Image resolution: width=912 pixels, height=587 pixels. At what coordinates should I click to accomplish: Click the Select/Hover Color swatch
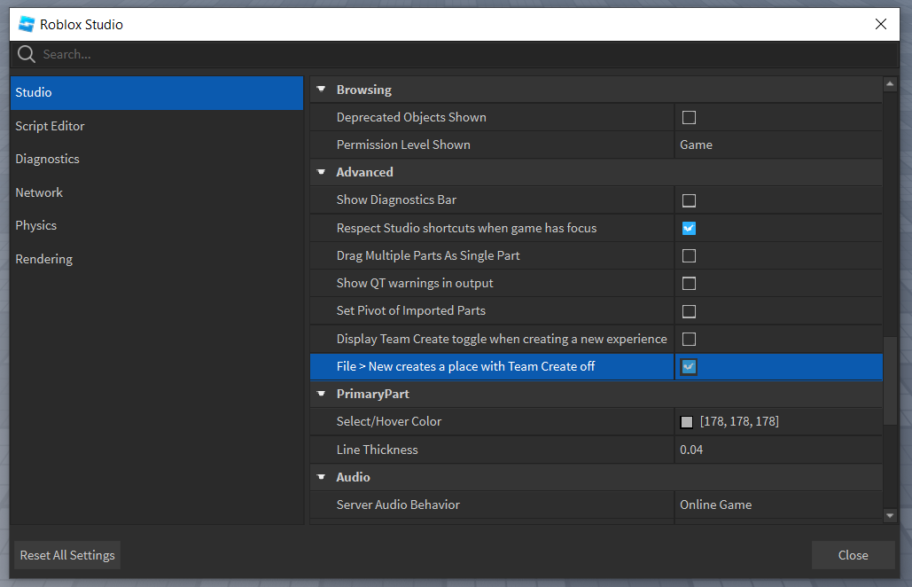687,422
